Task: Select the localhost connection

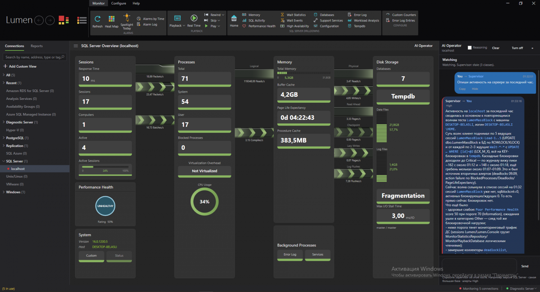Action: pos(35,169)
